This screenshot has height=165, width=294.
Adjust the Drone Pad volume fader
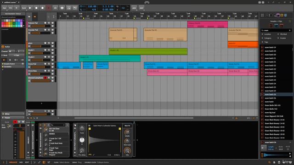click(41, 67)
